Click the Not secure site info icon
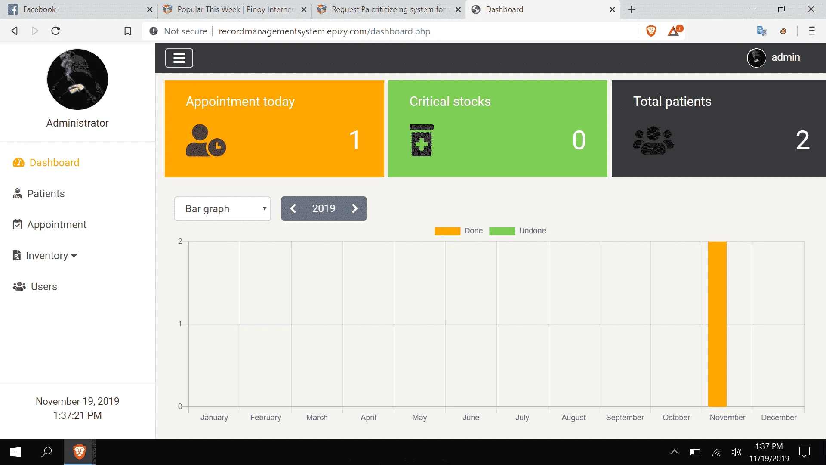Screen dimensions: 826x465 tap(154, 31)
